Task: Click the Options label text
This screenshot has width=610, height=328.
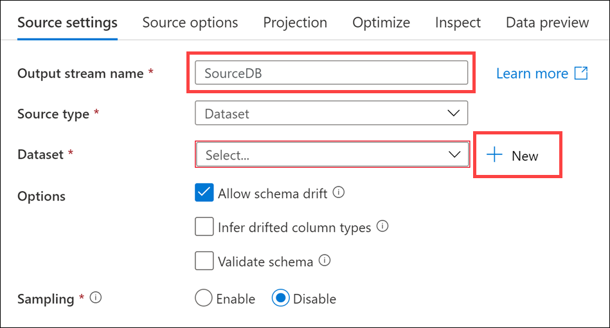Action: pos(41,196)
